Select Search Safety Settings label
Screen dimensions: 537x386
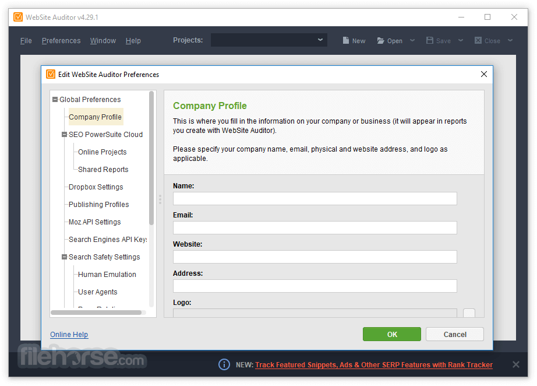tap(104, 257)
